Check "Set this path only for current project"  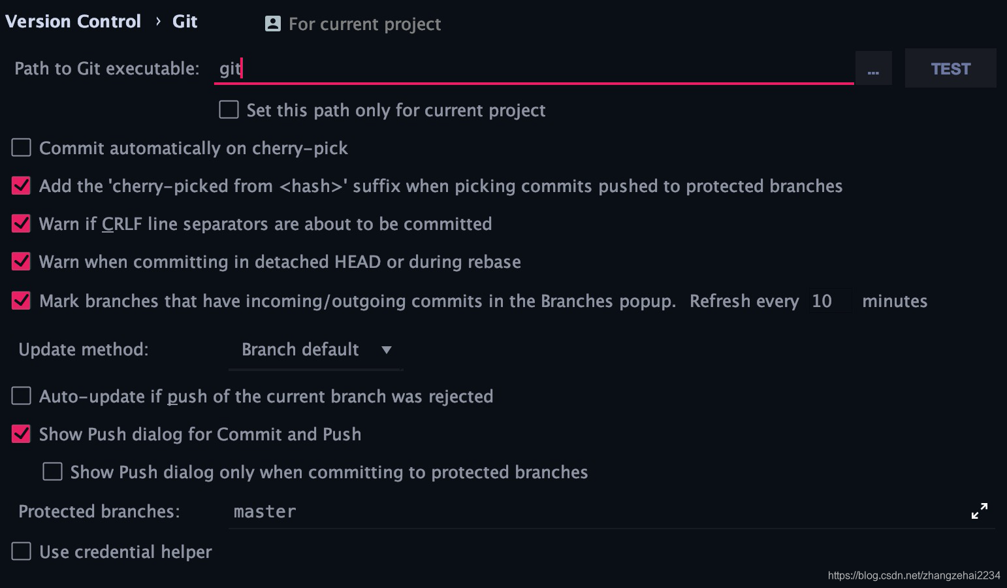[x=229, y=110]
